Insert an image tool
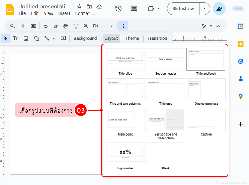Screen dimensions: 249x185 coord(26,38)
